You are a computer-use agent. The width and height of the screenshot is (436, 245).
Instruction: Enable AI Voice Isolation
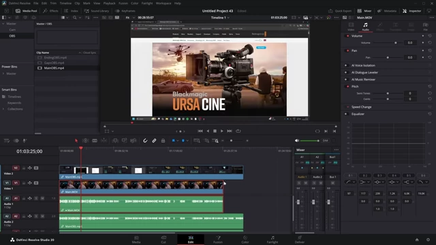346,65
